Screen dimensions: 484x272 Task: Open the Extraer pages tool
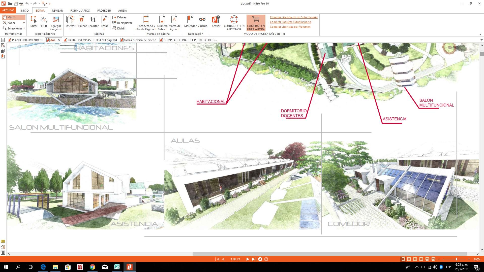[119, 17]
